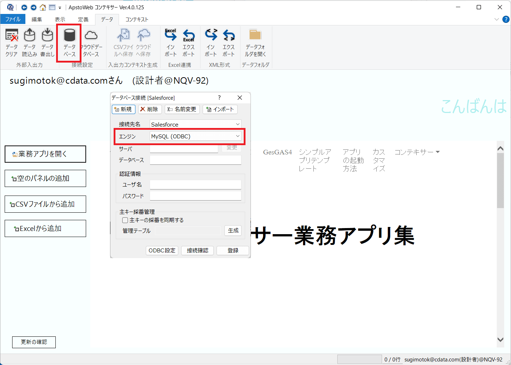Open the カスタマイズ link

click(x=379, y=161)
